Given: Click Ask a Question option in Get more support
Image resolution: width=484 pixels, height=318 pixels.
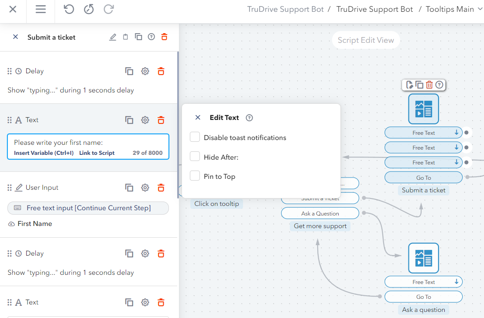Looking at the screenshot, I should [320, 213].
